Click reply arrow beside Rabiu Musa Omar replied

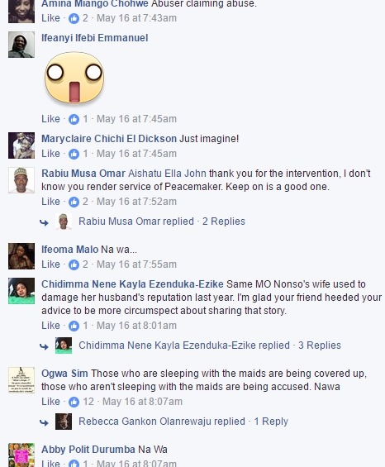coord(44,222)
